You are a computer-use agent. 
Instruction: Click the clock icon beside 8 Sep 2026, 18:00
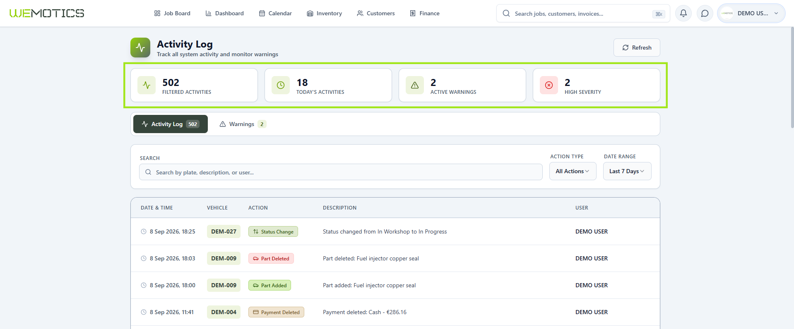[144, 285]
